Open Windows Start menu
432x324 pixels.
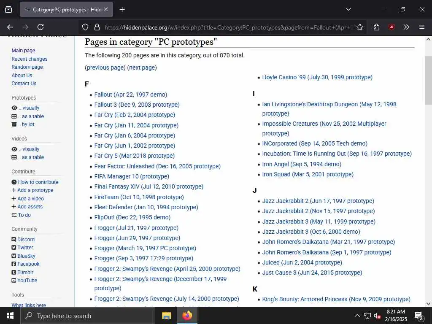pyautogui.click(x=10, y=316)
